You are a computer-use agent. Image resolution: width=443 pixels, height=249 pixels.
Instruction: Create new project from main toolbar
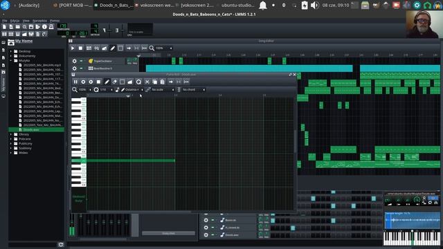(4, 27)
